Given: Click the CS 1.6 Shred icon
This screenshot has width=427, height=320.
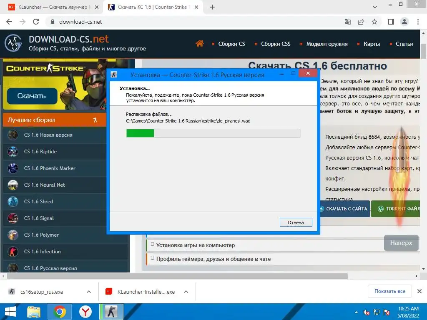Looking at the screenshot, I should 13,202.
